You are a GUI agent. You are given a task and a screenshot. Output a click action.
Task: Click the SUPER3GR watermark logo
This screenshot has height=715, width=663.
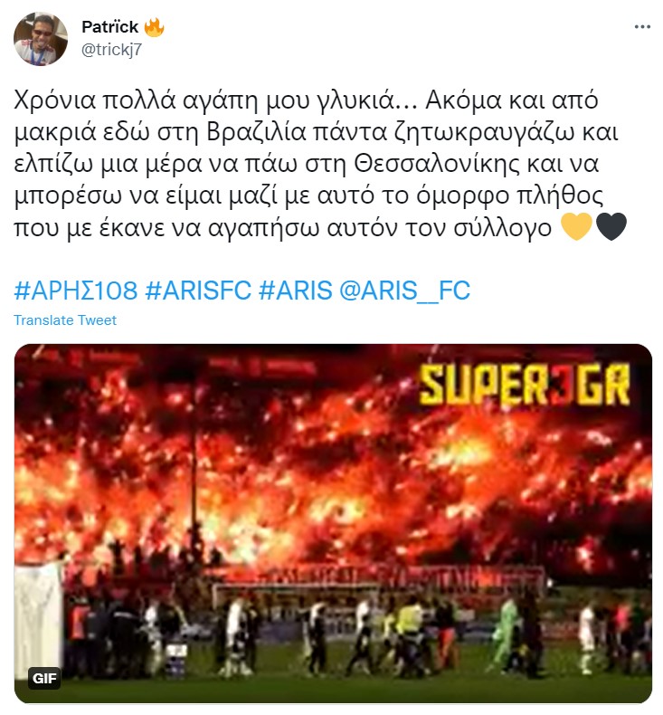525,386
